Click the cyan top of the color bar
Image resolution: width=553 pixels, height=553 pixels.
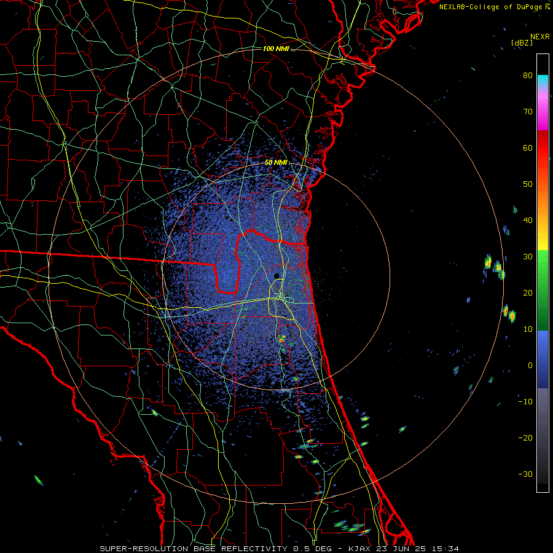coord(543,80)
